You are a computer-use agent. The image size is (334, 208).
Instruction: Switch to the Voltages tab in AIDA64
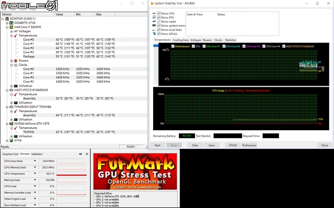point(196,40)
